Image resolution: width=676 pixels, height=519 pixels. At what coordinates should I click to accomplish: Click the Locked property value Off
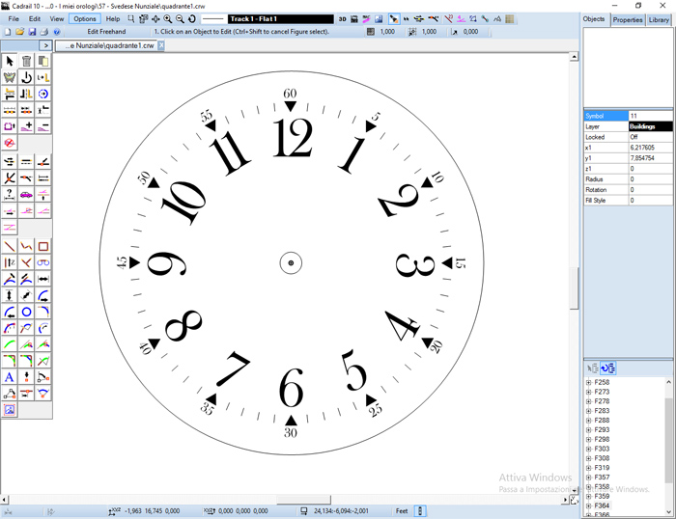[650, 137]
